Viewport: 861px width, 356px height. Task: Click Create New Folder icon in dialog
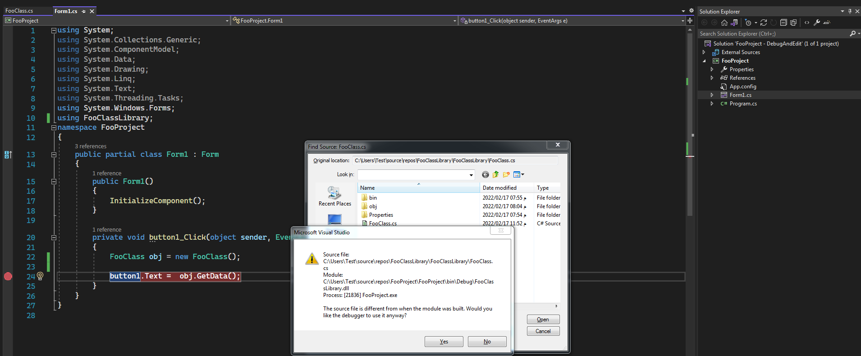click(x=506, y=174)
